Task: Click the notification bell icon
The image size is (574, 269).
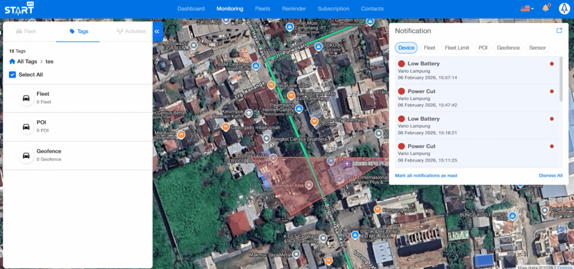Action: (x=545, y=8)
